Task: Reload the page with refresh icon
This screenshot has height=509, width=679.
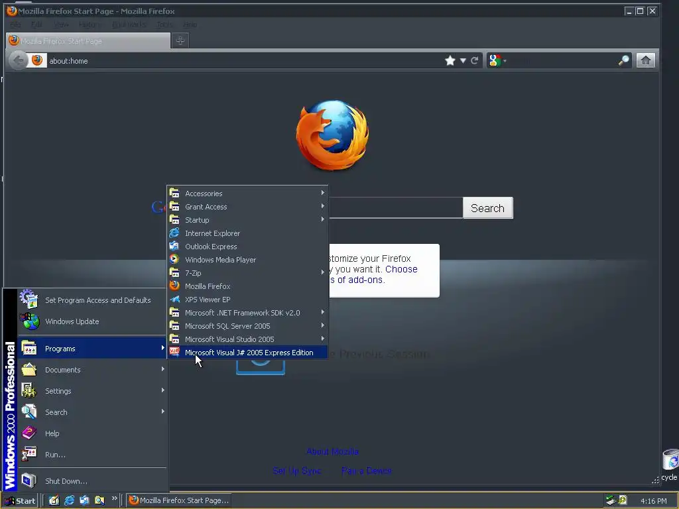Action: (475, 60)
